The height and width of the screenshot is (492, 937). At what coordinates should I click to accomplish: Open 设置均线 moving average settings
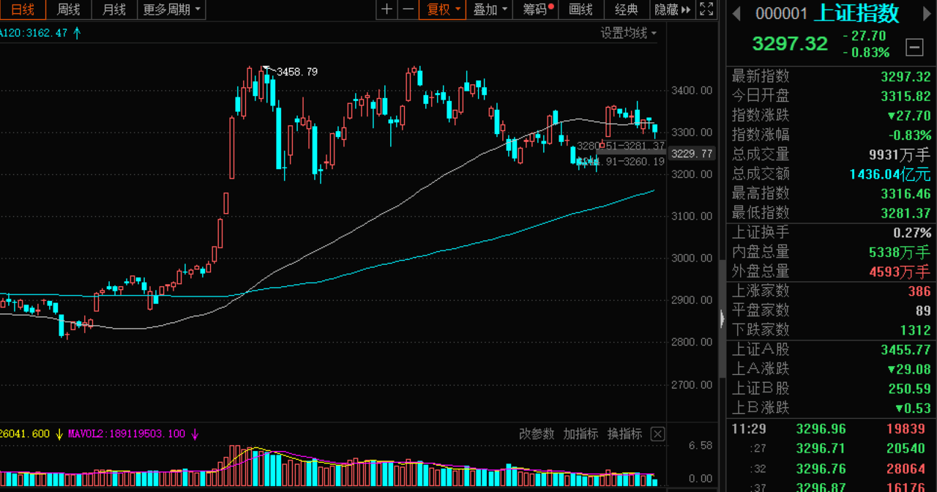[629, 33]
